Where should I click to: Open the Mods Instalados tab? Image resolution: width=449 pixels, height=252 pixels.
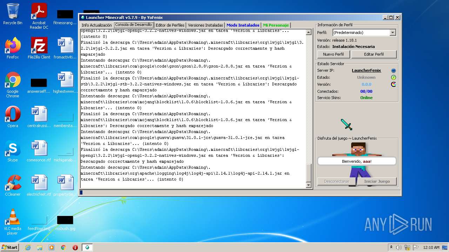243,25
